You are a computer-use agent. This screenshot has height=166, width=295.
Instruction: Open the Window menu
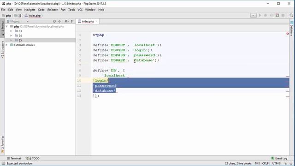[x=90, y=10]
